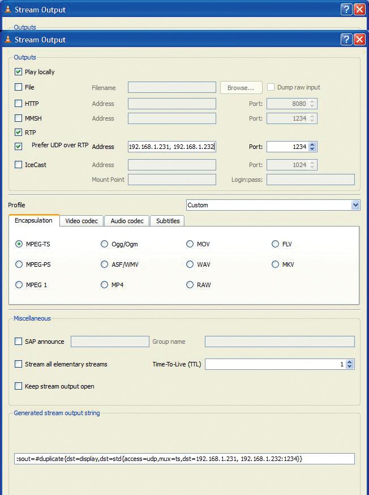369x495 pixels.
Task: Select the RAW encapsulation option
Action: [190, 285]
